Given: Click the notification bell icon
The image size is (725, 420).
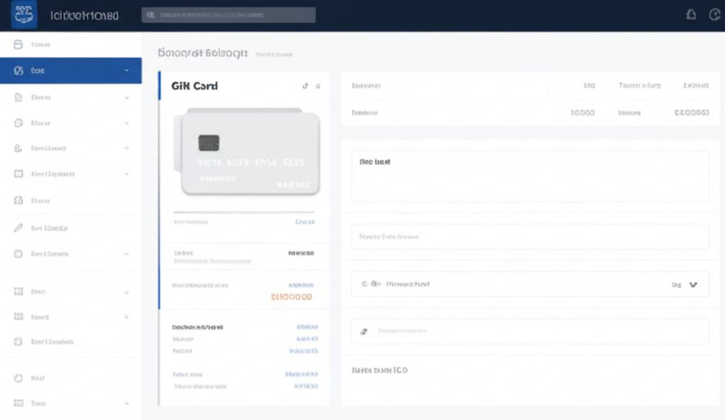Looking at the screenshot, I should 690,15.
